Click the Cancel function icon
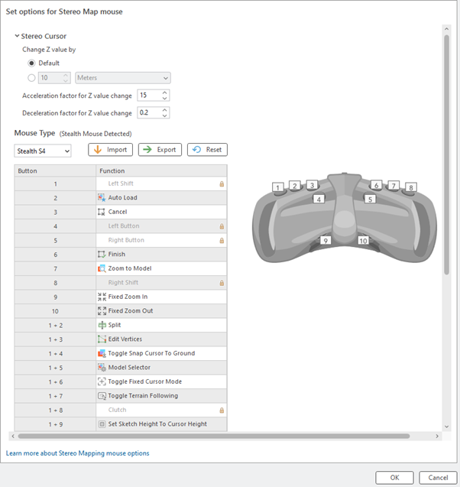The width and height of the screenshot is (460, 487). point(102,212)
